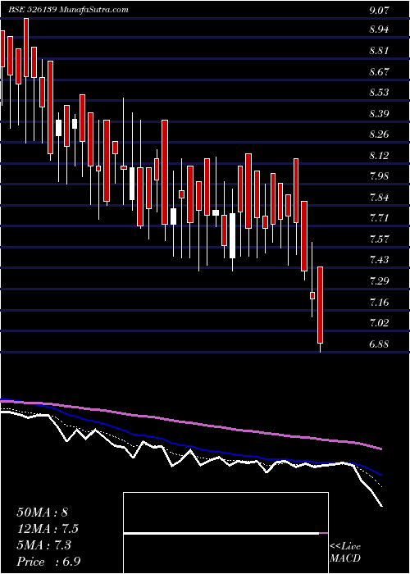Click the 7.98 price axis label
This screenshot has width=410, height=574.
[x=379, y=176]
